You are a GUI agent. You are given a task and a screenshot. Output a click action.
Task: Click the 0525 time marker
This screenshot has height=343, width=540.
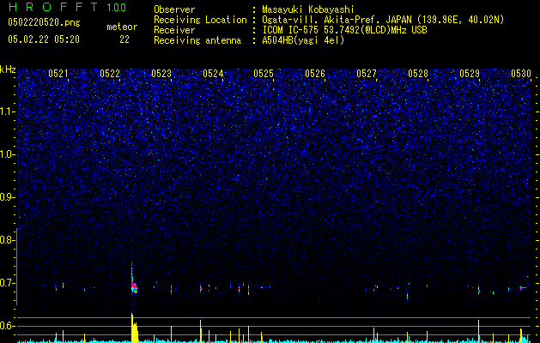[264, 74]
